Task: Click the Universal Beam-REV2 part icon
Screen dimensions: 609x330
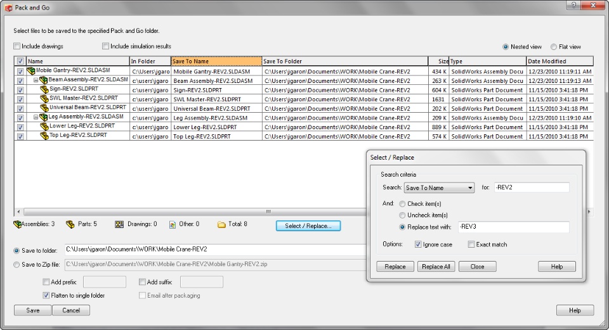Action: point(44,108)
